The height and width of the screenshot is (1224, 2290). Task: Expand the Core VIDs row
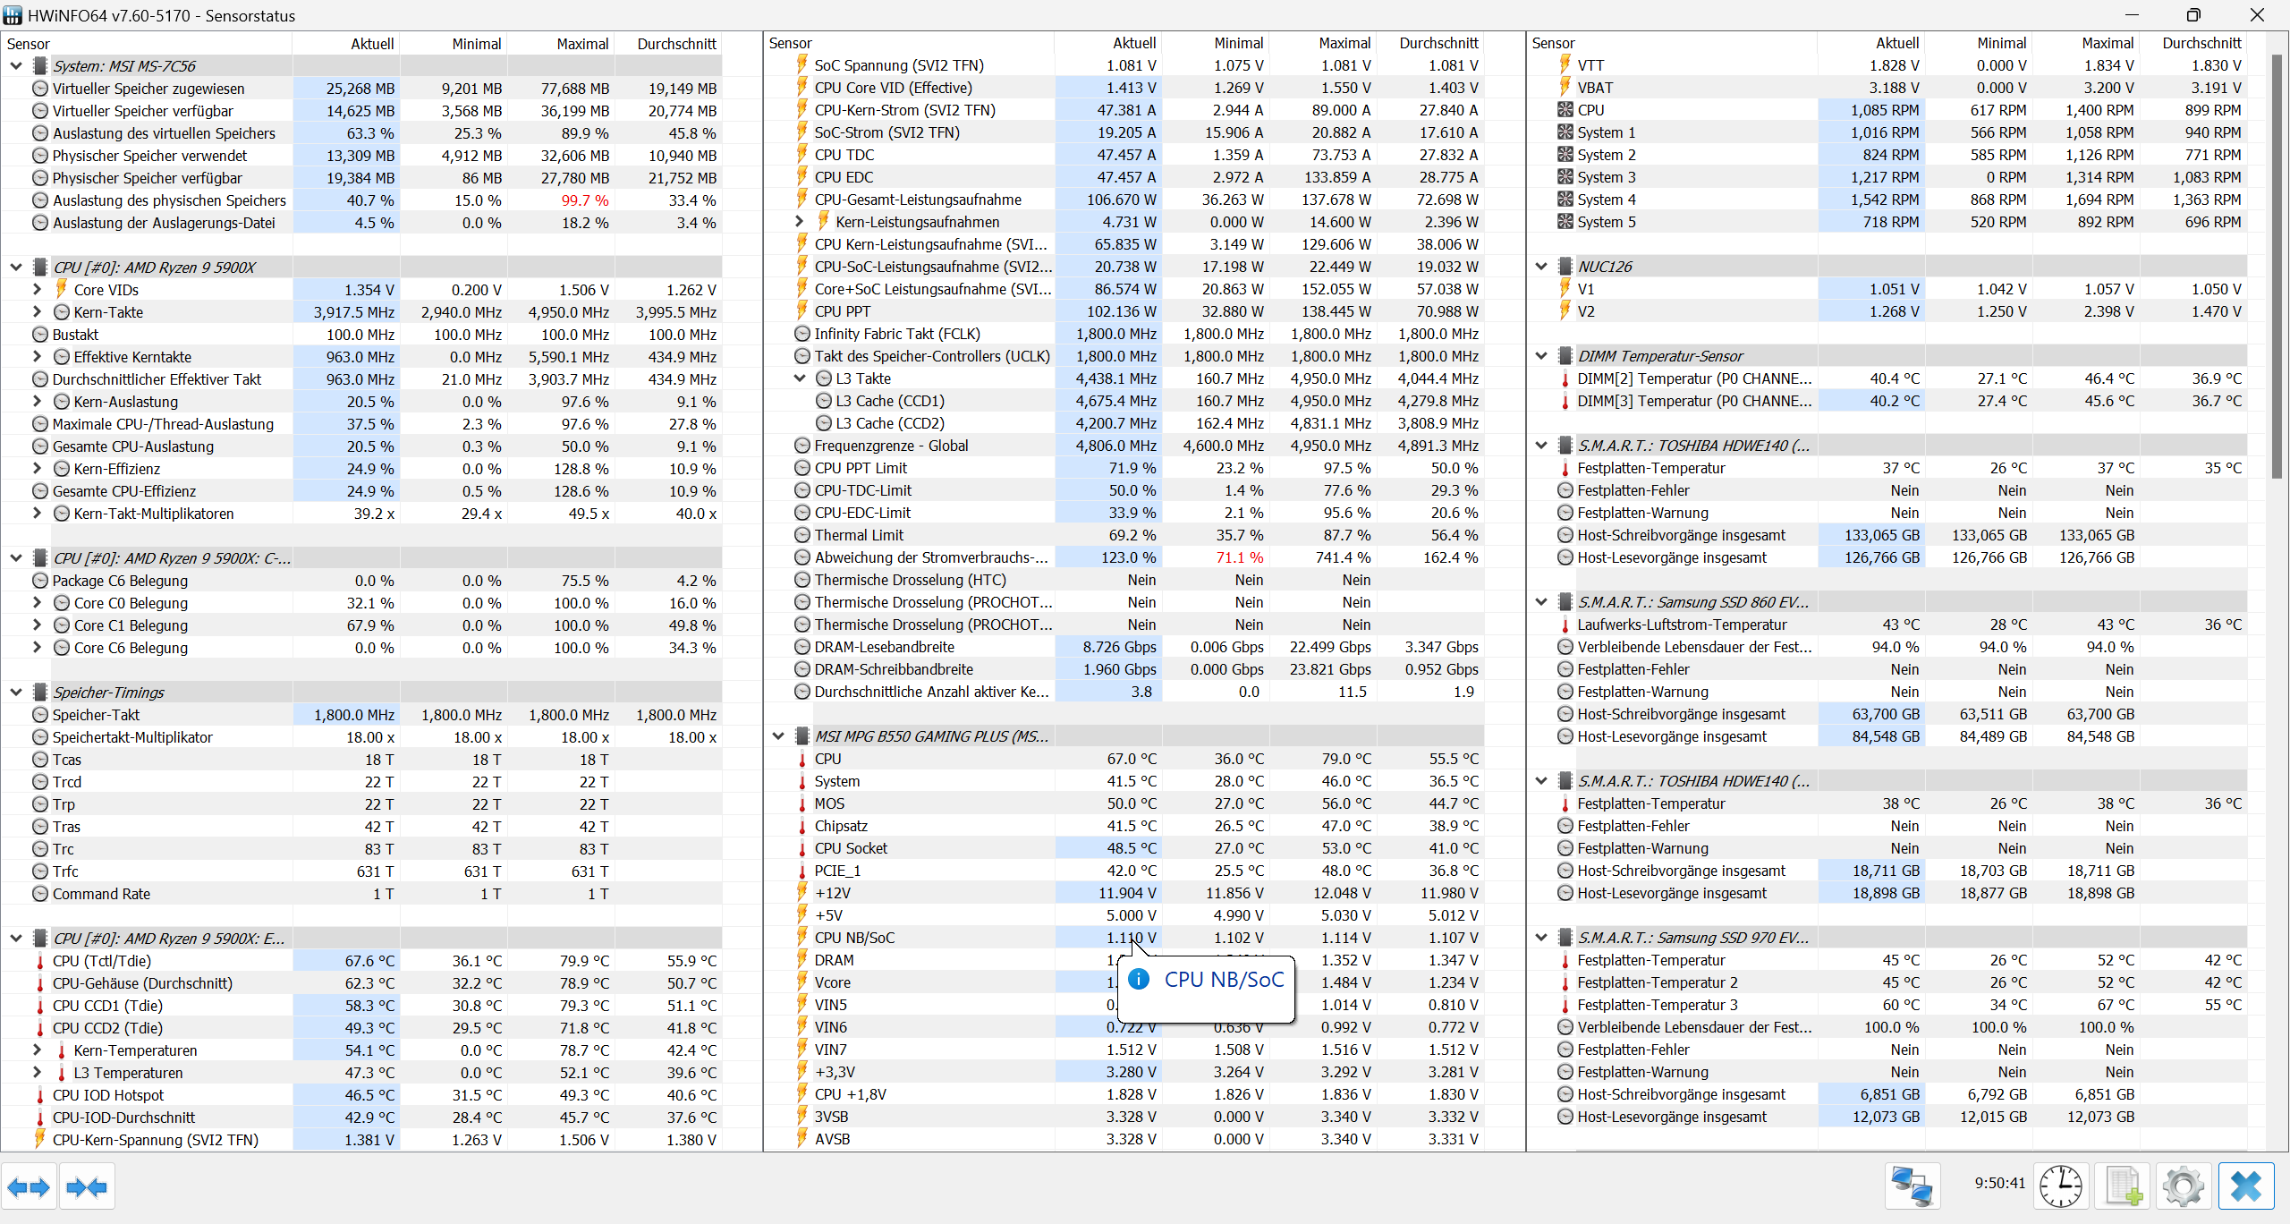click(x=37, y=289)
